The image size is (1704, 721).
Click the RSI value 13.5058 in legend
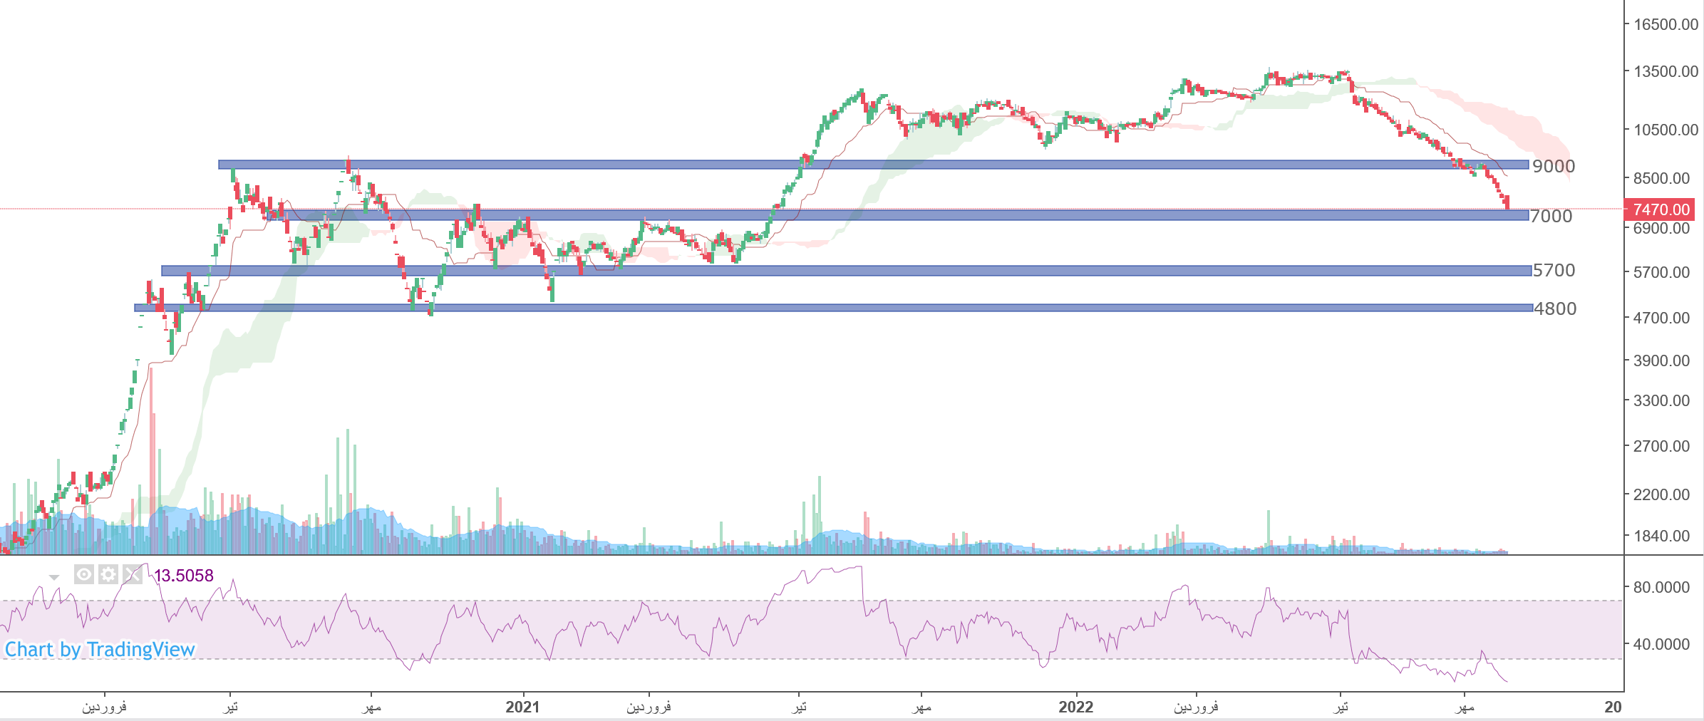184,576
